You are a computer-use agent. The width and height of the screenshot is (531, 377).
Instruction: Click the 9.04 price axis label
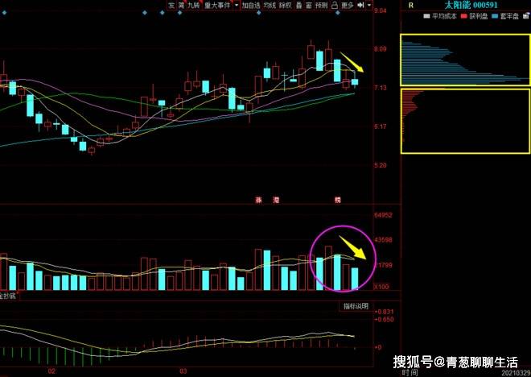coord(380,10)
